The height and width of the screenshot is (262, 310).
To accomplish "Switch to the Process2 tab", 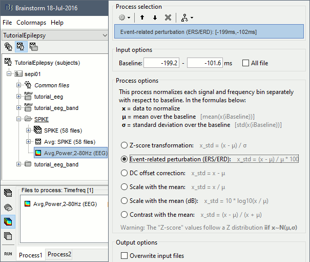I will [x=59, y=254].
